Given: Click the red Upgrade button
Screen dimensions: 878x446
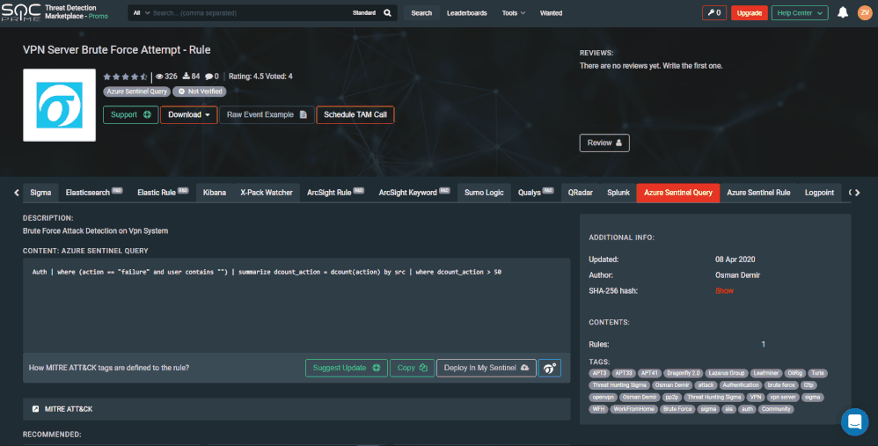Looking at the screenshot, I should coord(750,13).
